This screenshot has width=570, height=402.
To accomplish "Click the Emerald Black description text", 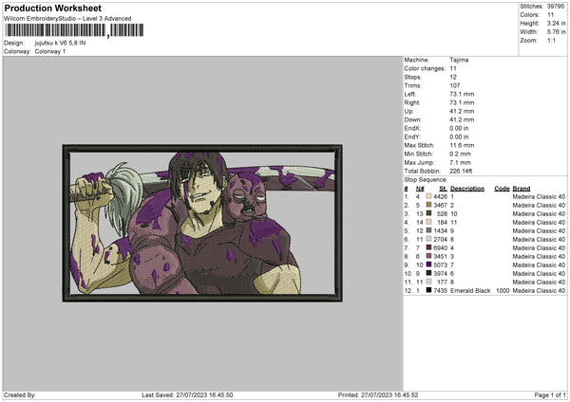I will pyautogui.click(x=470, y=290).
